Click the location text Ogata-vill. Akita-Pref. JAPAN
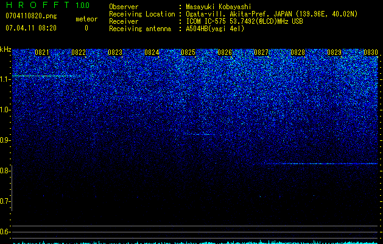The image size is (383, 244). click(x=239, y=14)
